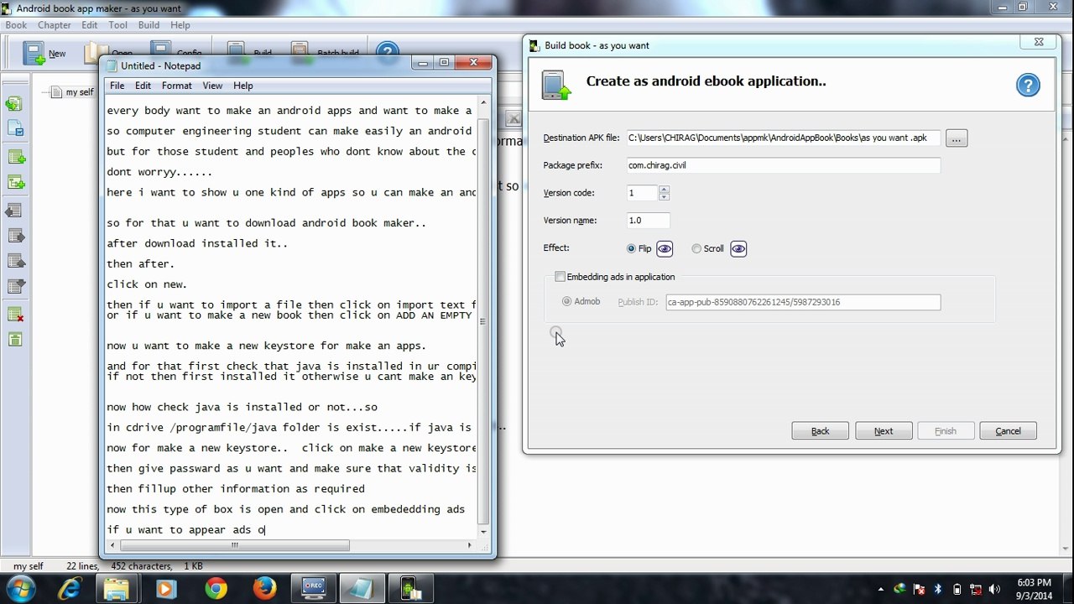Click the move chapter right sidebar icon
The width and height of the screenshot is (1074, 604).
[x=15, y=236]
